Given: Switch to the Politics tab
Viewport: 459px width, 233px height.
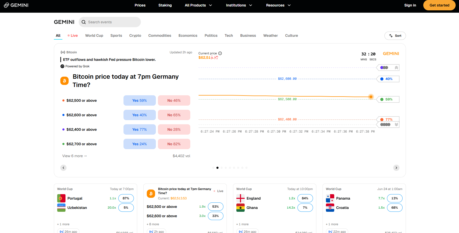Looking at the screenshot, I should click(x=211, y=35).
